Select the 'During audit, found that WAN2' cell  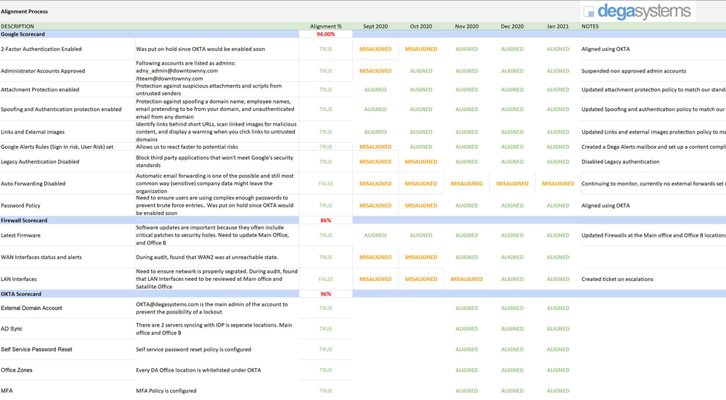coord(216,258)
